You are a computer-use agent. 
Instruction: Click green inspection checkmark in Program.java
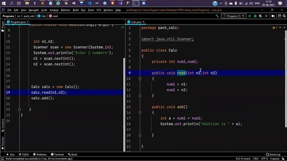click(122, 27)
